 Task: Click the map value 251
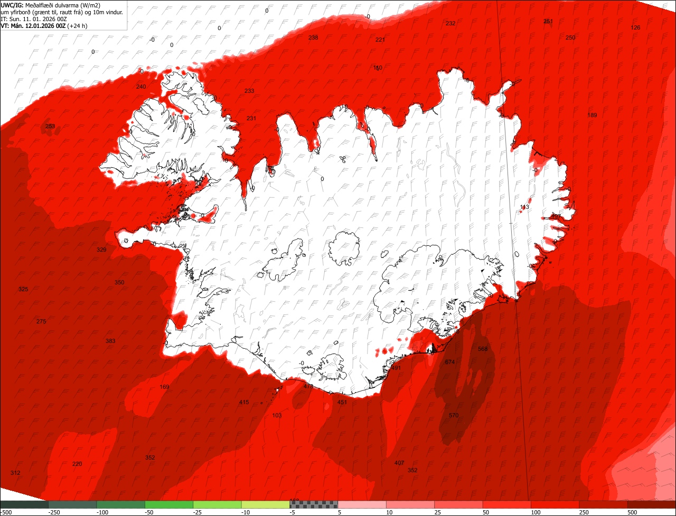click(x=548, y=21)
